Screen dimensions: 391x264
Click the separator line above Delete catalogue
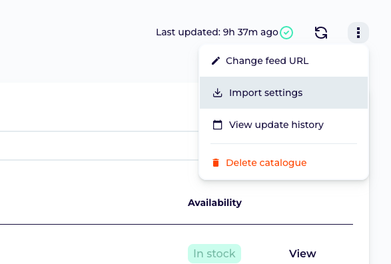[x=284, y=144]
